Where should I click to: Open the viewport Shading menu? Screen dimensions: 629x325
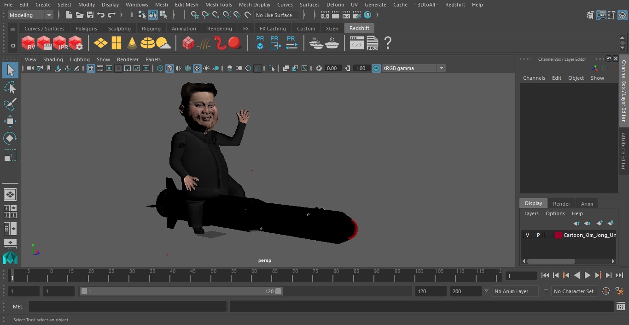pyautogui.click(x=53, y=59)
